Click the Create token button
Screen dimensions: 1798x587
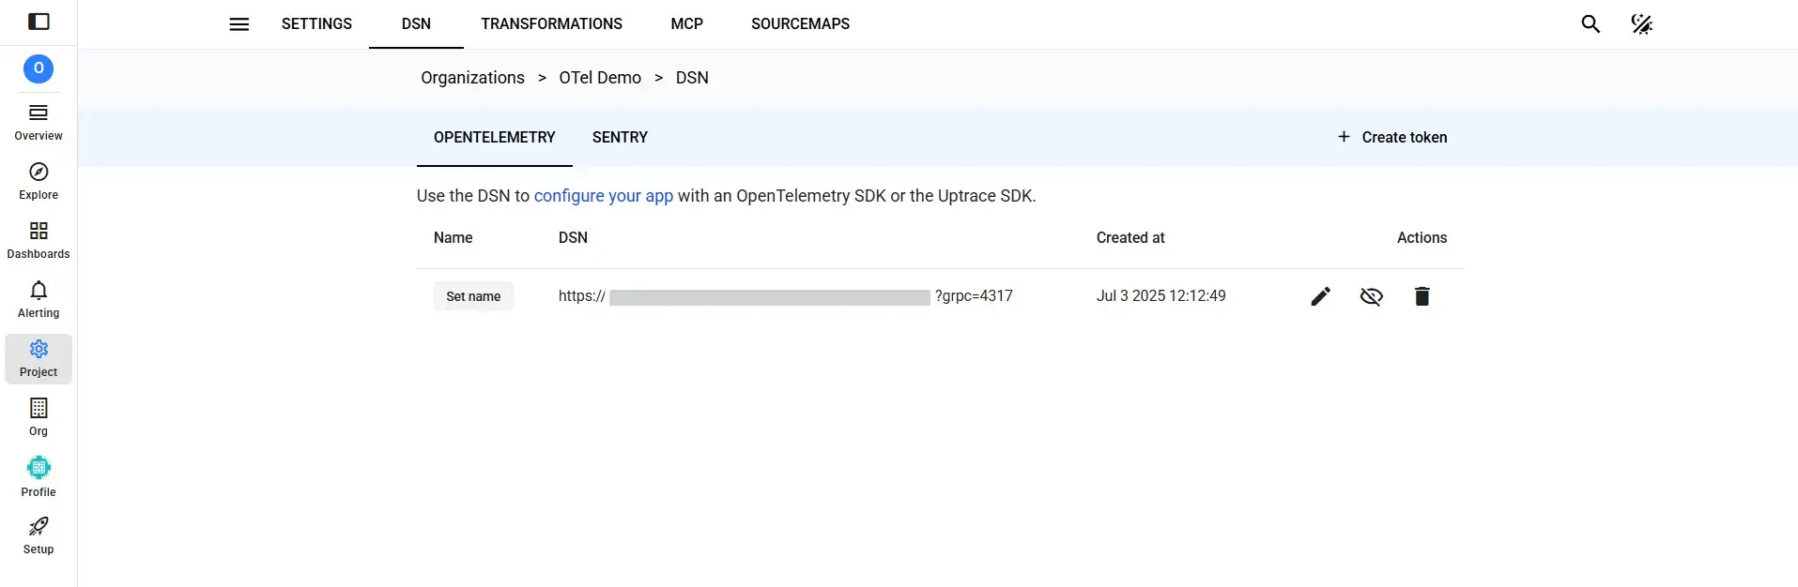tap(1391, 137)
